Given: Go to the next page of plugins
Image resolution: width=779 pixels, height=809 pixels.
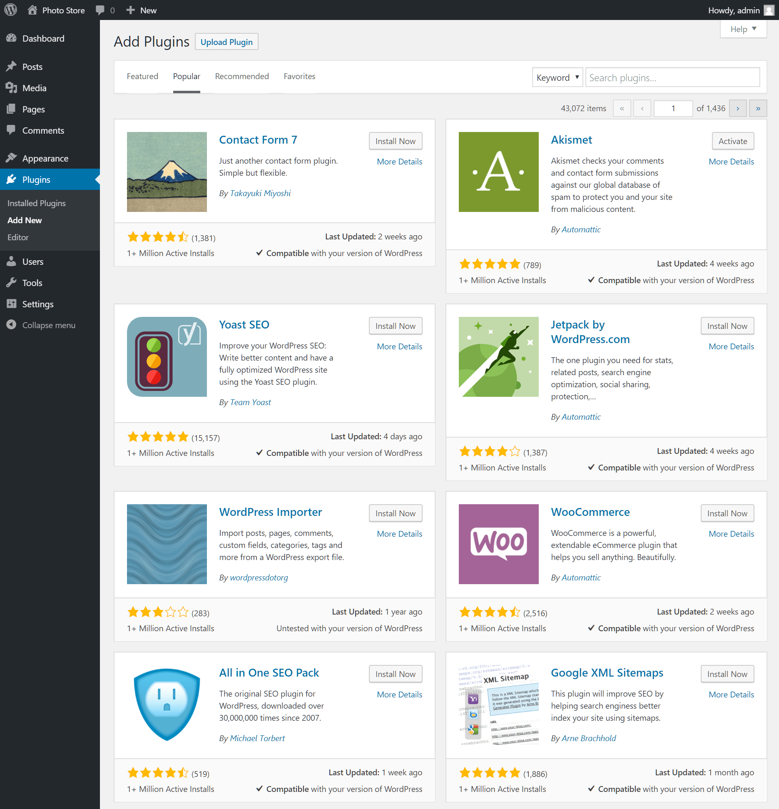Looking at the screenshot, I should (738, 108).
